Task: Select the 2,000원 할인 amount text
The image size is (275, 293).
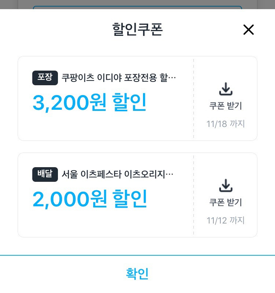Action: point(90,199)
